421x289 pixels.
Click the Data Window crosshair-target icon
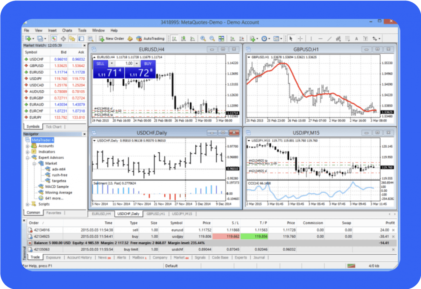click(x=63, y=38)
